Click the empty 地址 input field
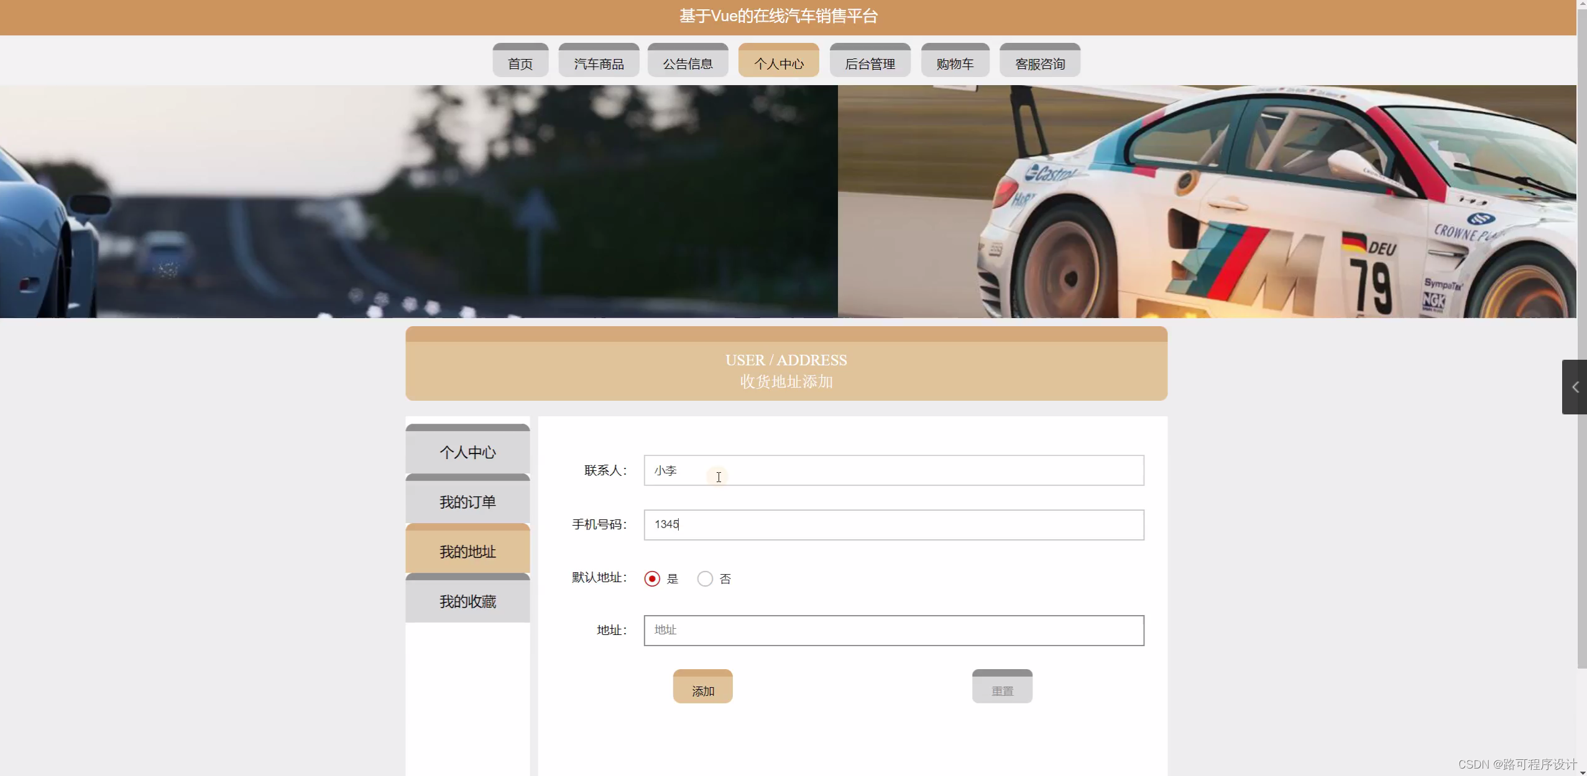Screen dimensions: 1587x776 click(893, 631)
